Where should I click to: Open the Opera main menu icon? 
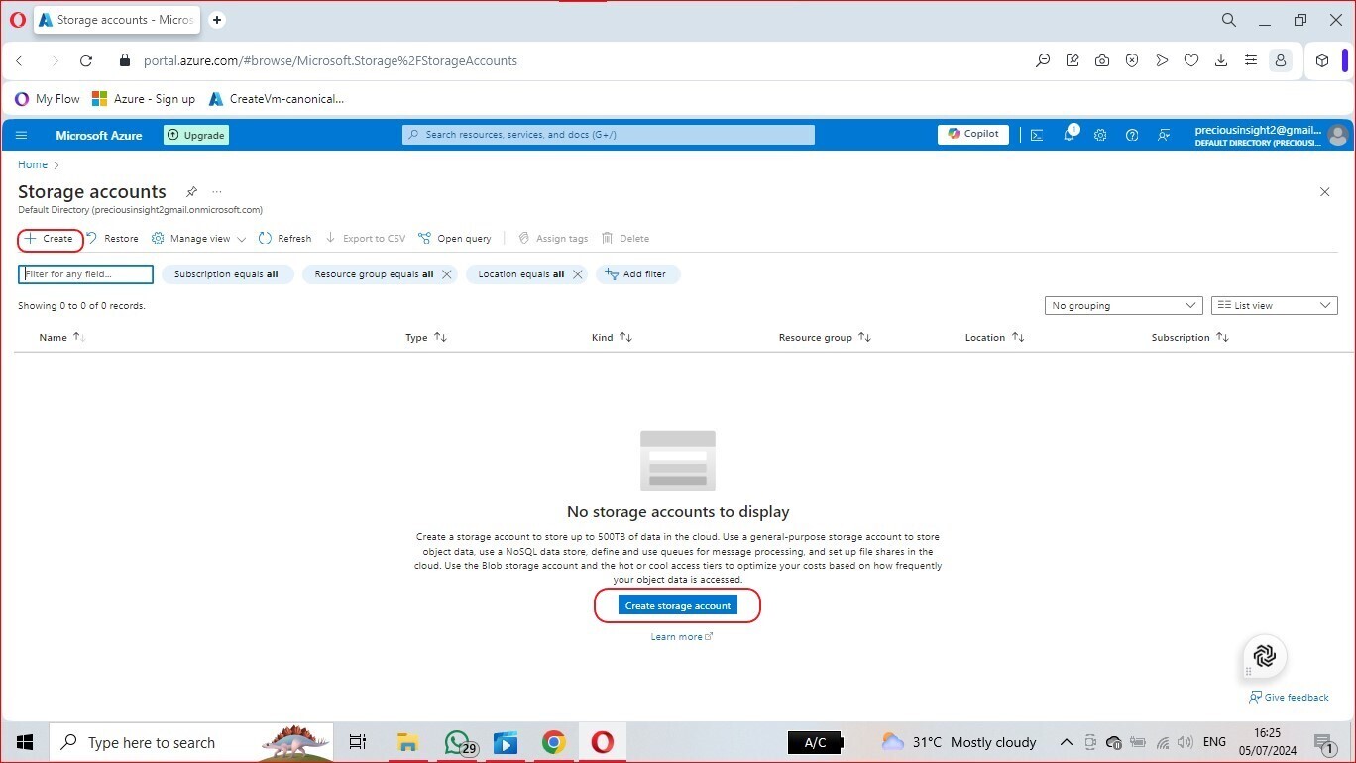(x=17, y=20)
